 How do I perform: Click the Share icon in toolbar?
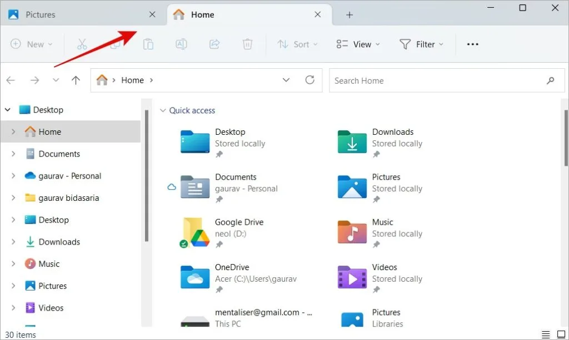pos(214,44)
